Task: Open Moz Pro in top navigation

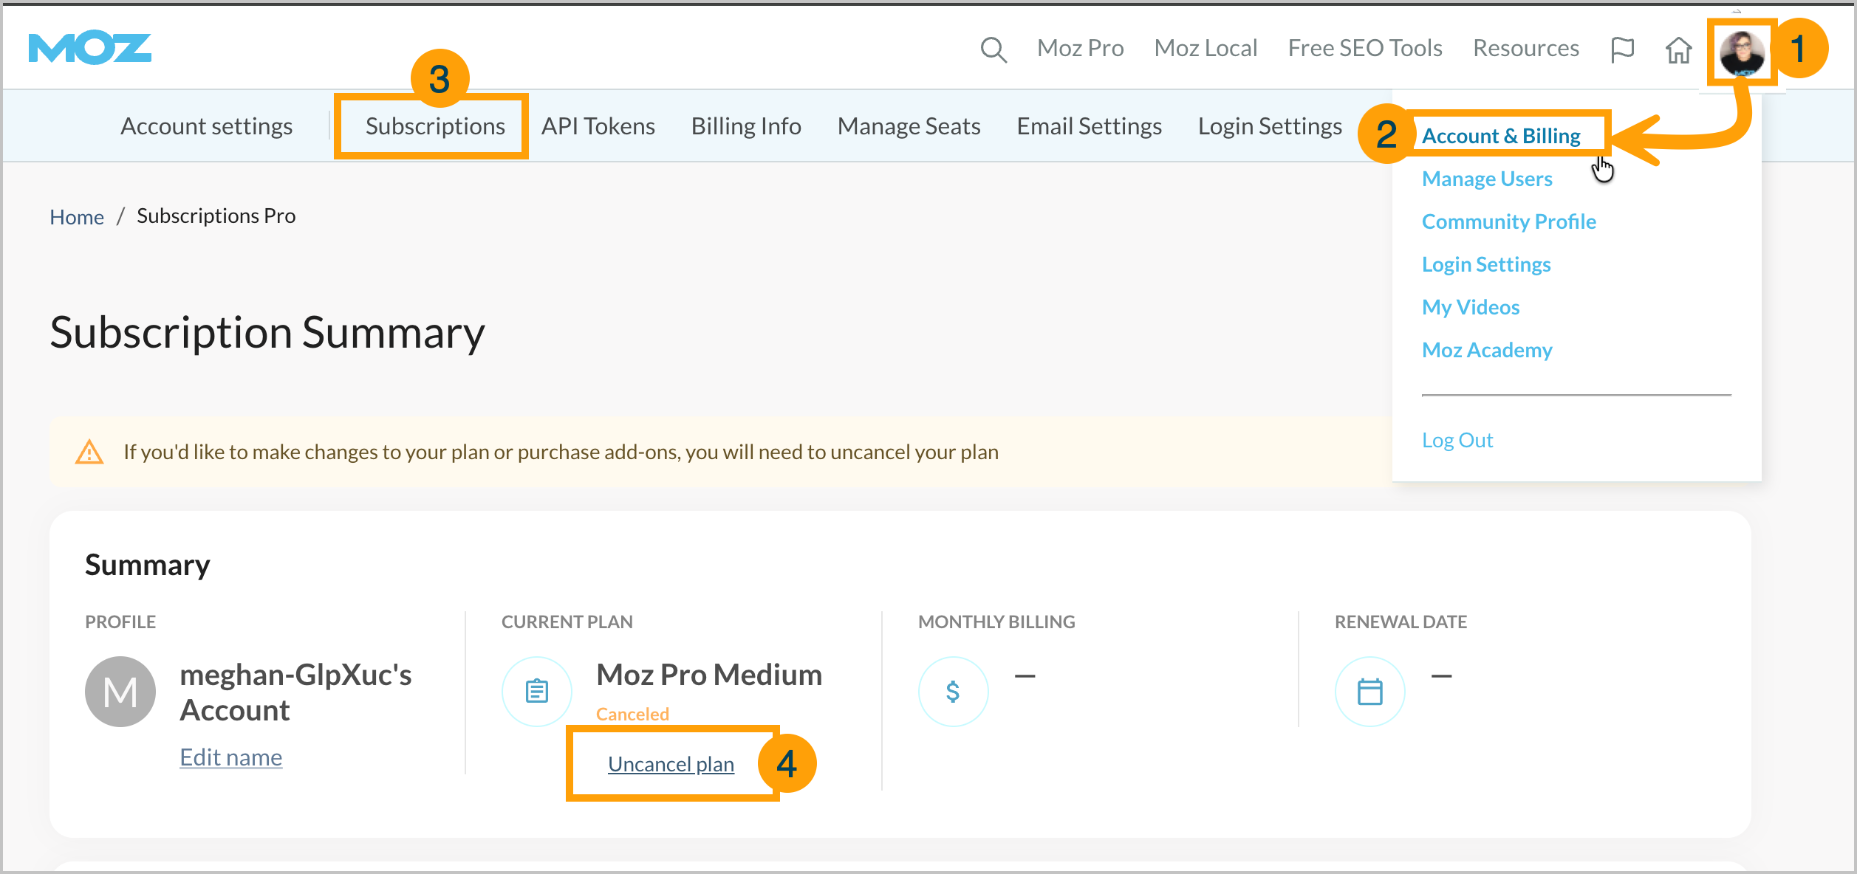Action: (x=1080, y=48)
